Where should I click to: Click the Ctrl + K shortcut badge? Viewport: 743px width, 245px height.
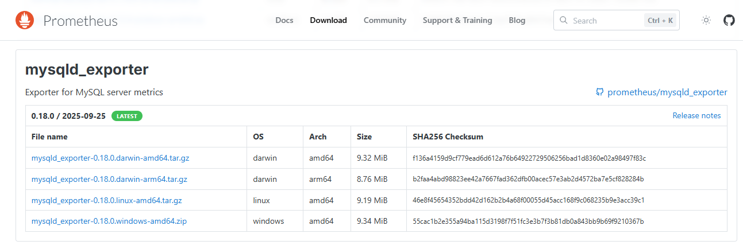click(660, 21)
